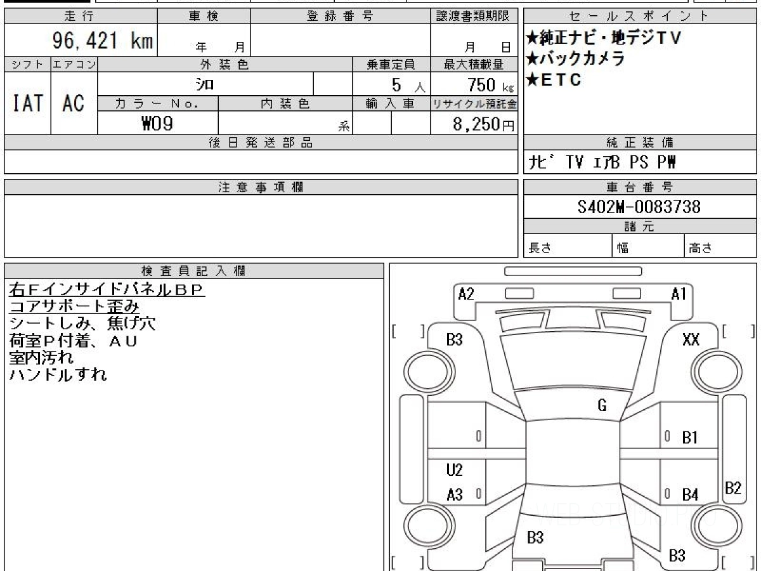The image size is (761, 571).
Task: Select the B1 mark on right door
Action: 690,437
